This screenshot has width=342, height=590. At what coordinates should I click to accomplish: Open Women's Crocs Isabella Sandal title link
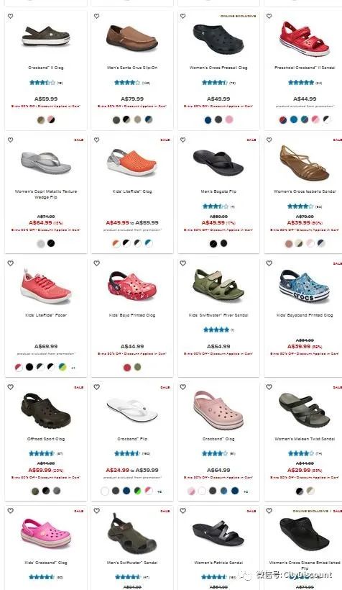point(305,191)
